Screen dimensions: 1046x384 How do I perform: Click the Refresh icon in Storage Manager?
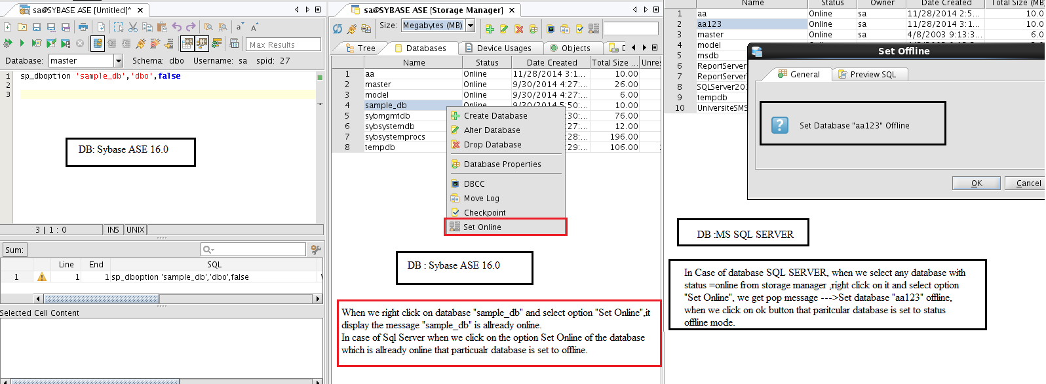[338, 28]
